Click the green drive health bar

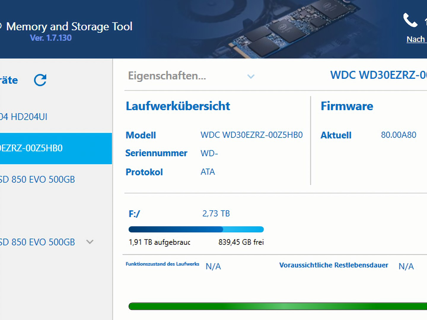(x=277, y=306)
